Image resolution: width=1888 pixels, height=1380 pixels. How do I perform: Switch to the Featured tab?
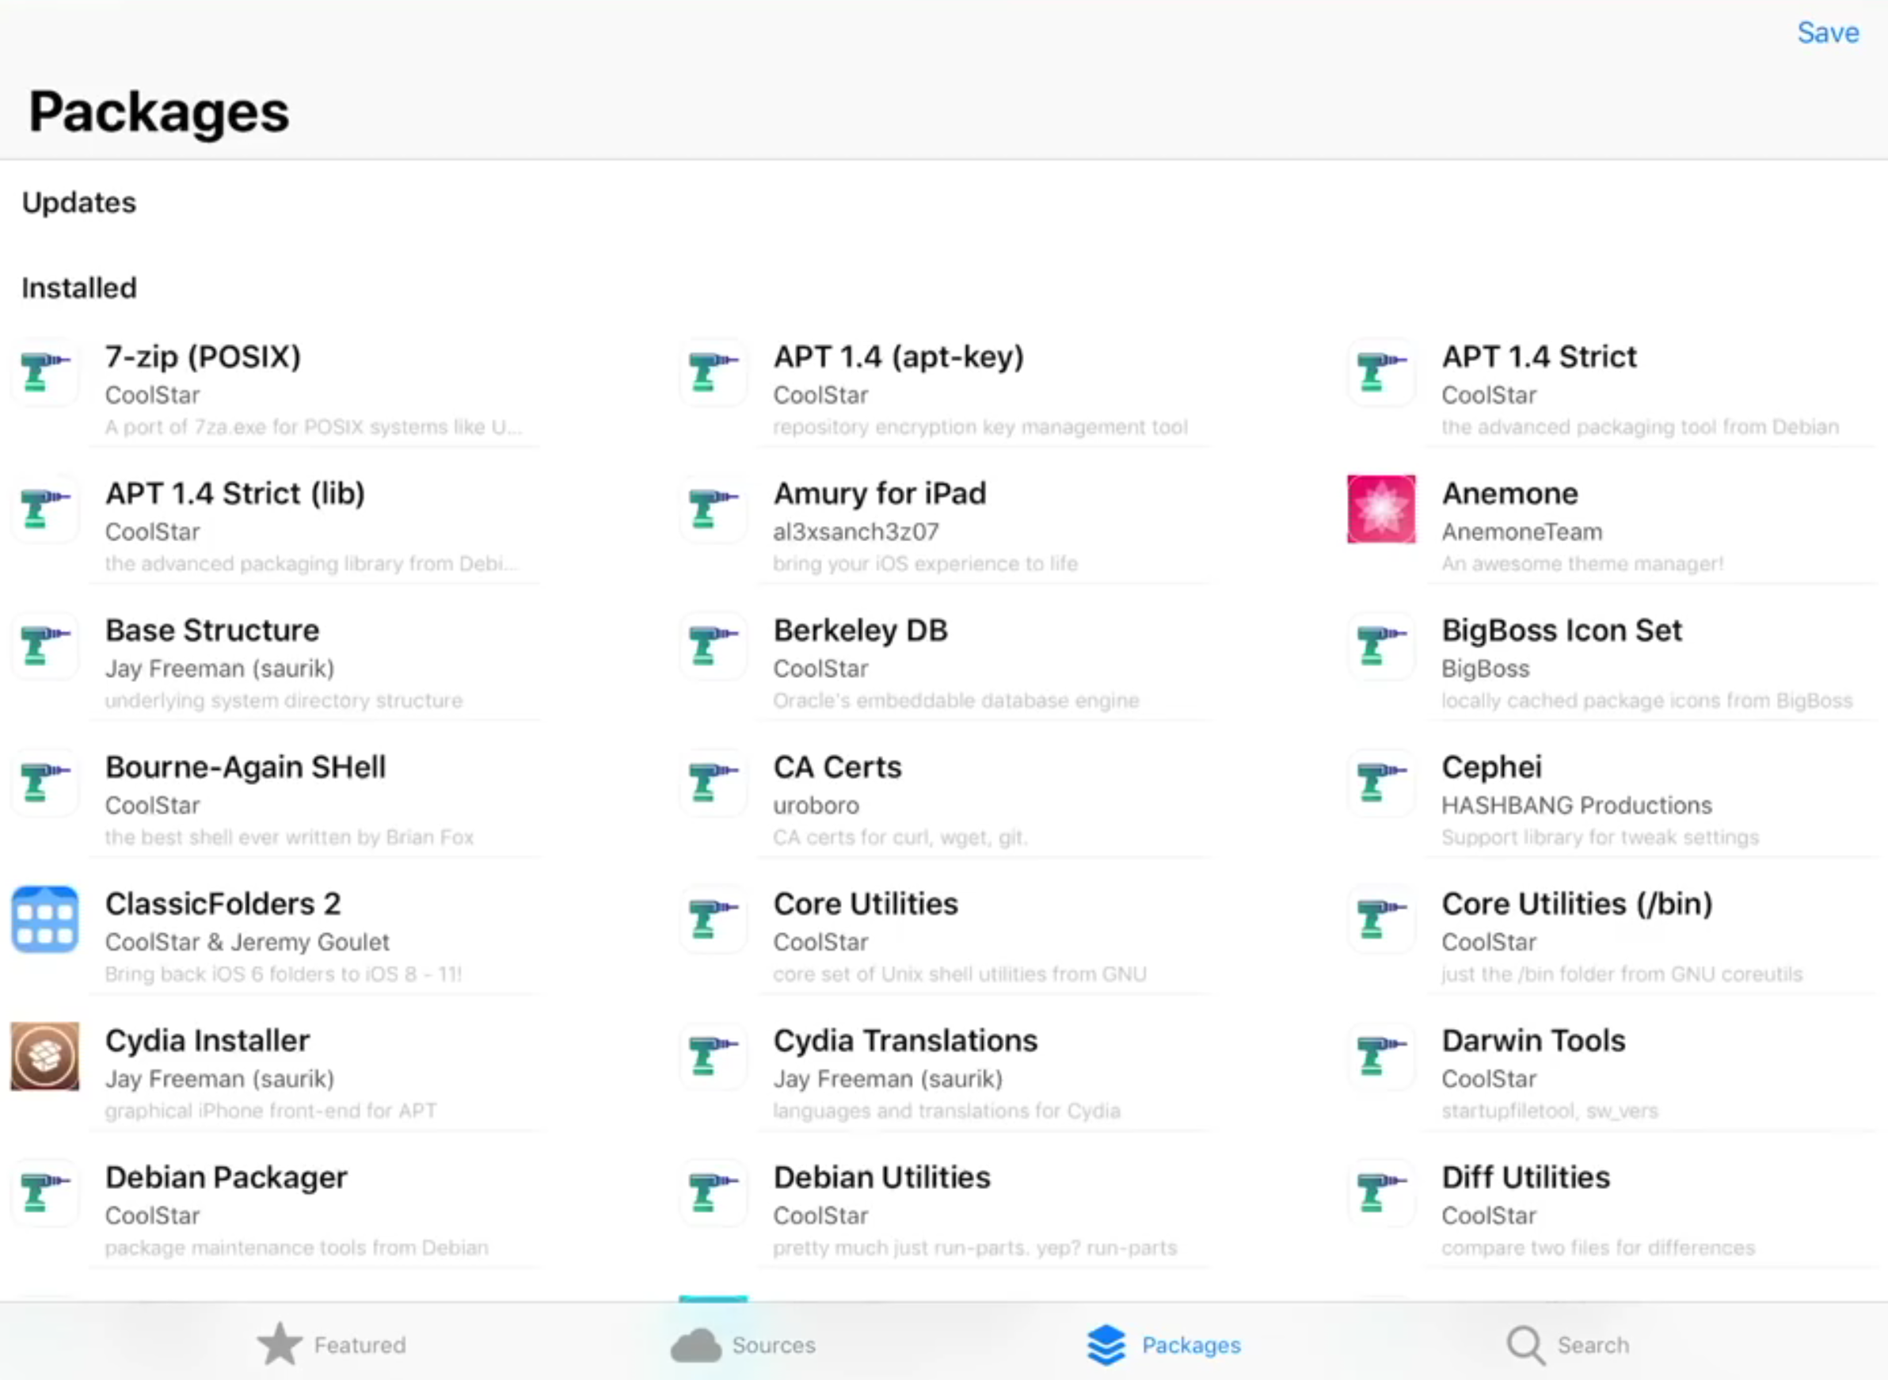click(329, 1345)
